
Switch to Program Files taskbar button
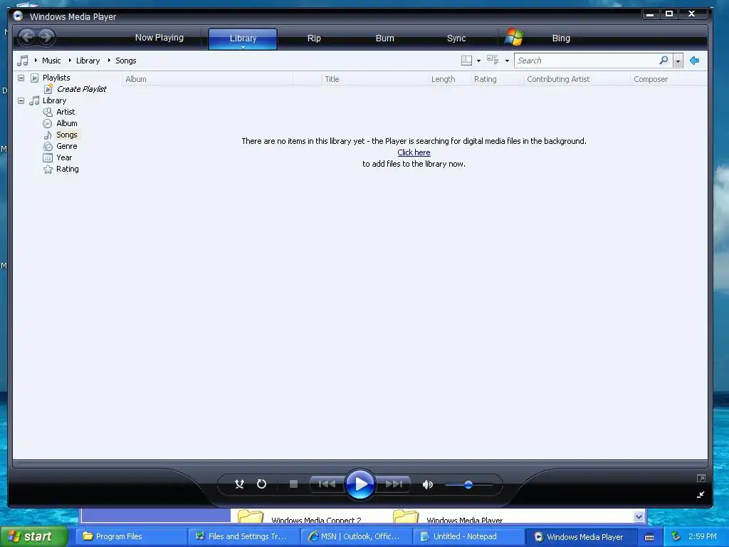tap(131, 536)
